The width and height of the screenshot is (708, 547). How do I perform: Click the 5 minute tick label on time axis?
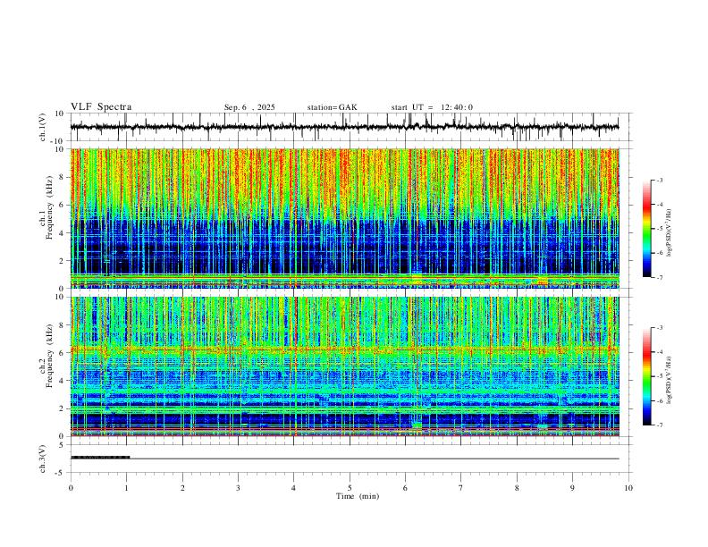point(350,488)
